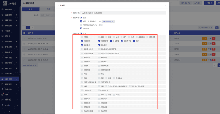Switch to the 还原 tab
Viewport: 220px width, 114px height.
[x=48, y=9]
